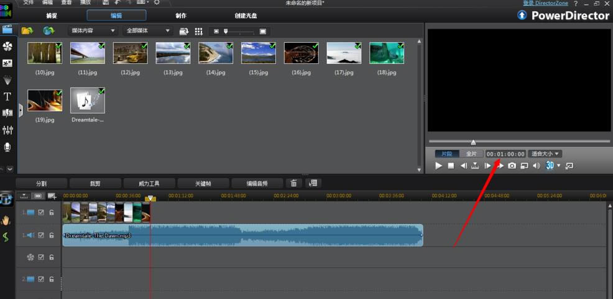Open the Title Room T icon
The height and width of the screenshot is (299, 613).
pos(7,96)
